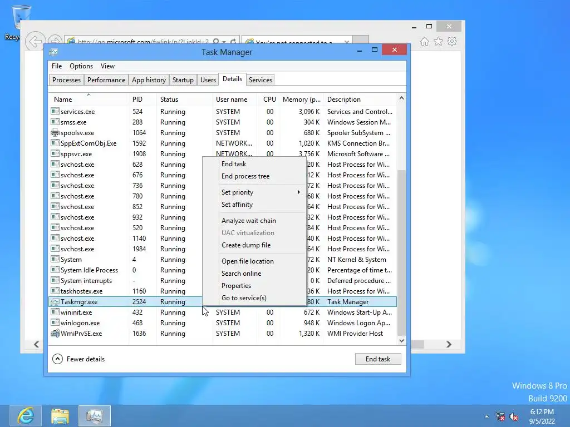Select the winlogon.exe row
The height and width of the screenshot is (427, 570).
click(x=223, y=322)
